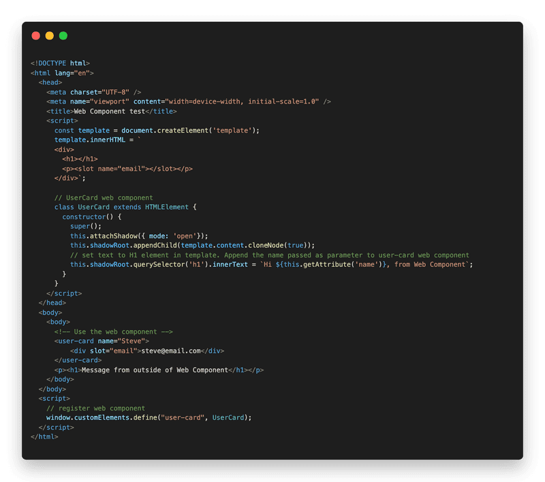Image resolution: width=545 pixels, height=482 pixels.
Task: Click the "<user-card name="Steve">" line
Action: (x=102, y=341)
